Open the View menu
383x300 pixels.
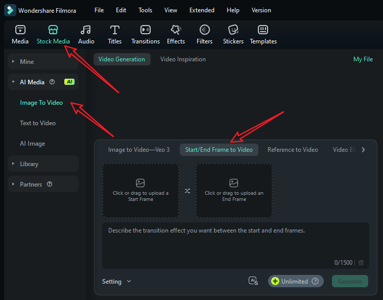tap(171, 10)
